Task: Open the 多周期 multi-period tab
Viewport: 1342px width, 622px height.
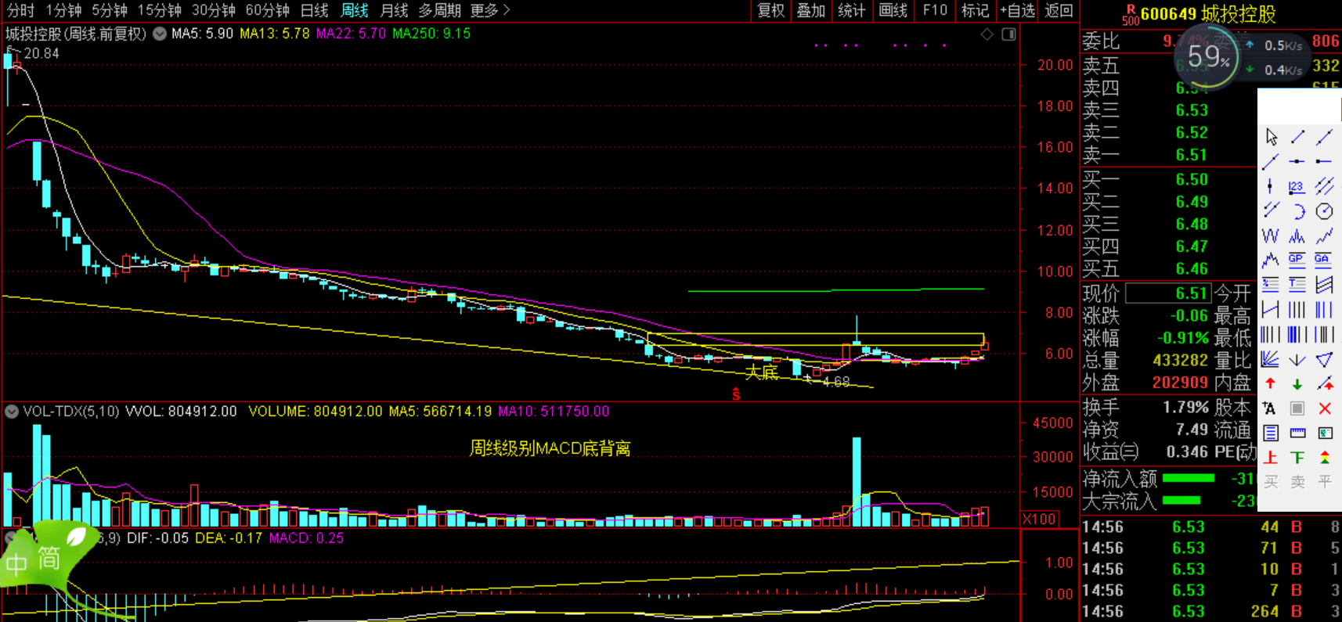Action: coord(439,10)
